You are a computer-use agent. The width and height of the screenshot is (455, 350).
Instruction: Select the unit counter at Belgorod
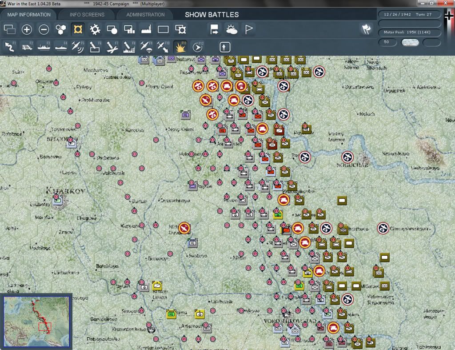72,143
